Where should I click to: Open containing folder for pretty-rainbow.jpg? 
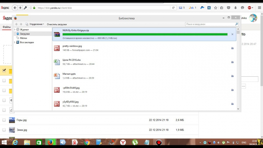click(x=232, y=48)
